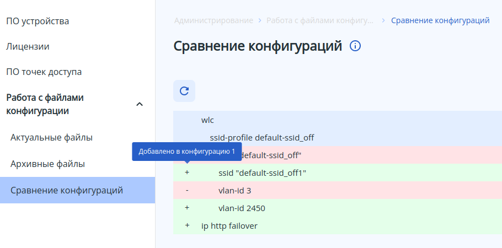Click the minus marker on the vlan-id 3 line
The width and height of the screenshot is (502, 248).
click(x=187, y=190)
